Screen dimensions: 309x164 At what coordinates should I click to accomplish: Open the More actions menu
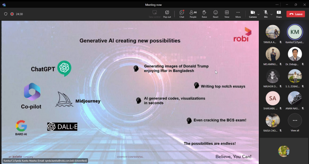(x=238, y=14)
